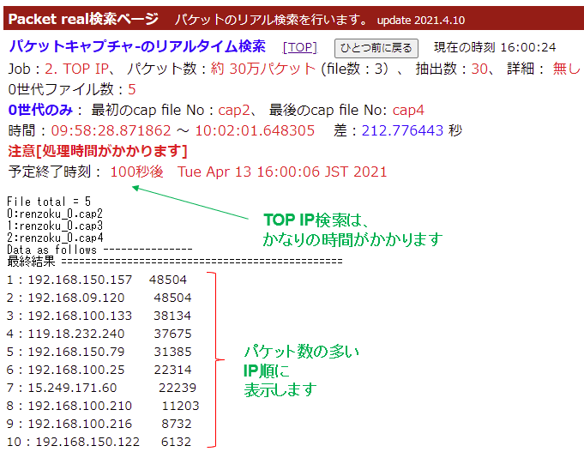Open the [TOP] link

point(300,48)
